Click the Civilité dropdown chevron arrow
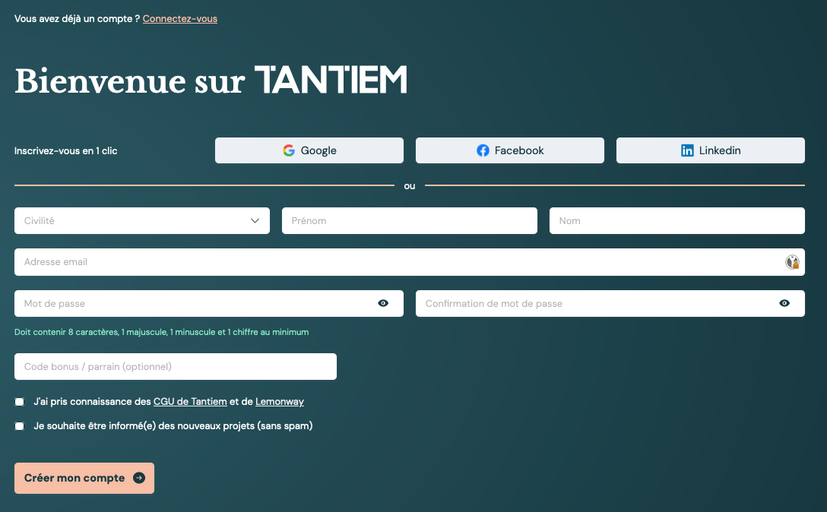Screen dimensions: 827x512 click(255, 220)
